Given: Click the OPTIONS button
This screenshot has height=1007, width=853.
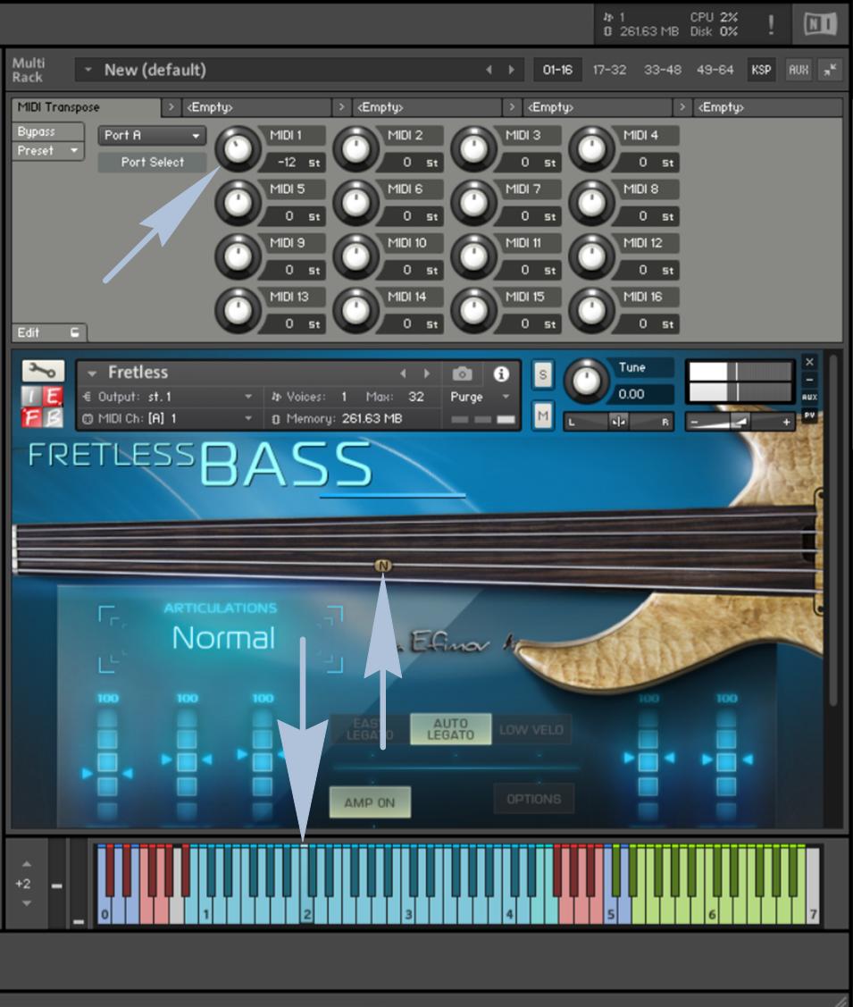Looking at the screenshot, I should [534, 799].
